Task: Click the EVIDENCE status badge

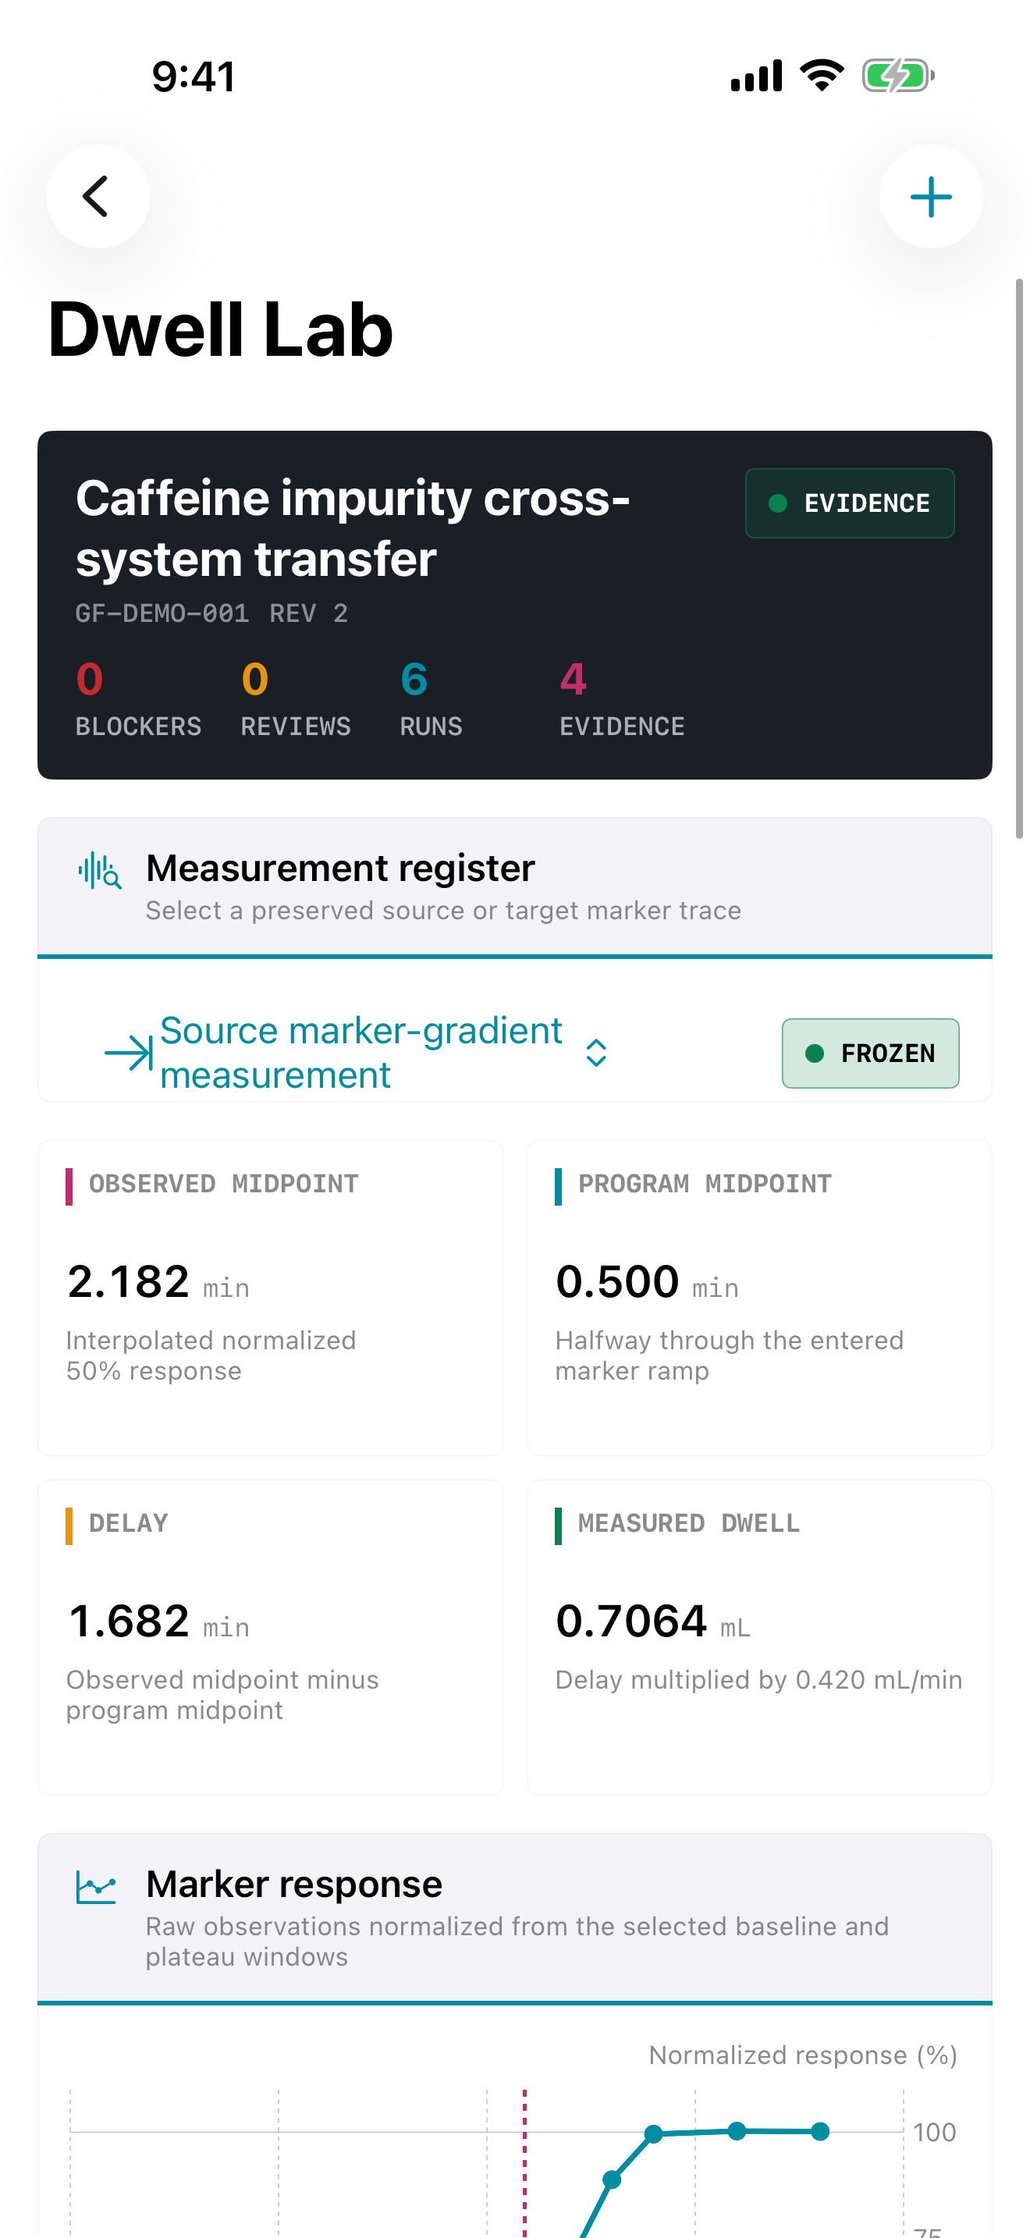Action: click(849, 503)
